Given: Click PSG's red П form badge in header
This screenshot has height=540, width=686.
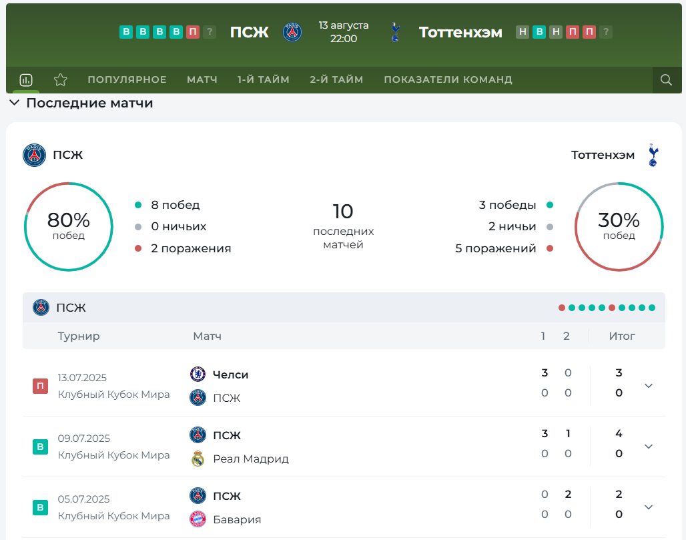Looking at the screenshot, I should tap(193, 32).
